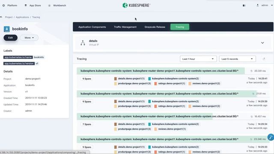This screenshot has height=154, width=274.
Task: Click reviews.demo-project1(2) in 14:29:41 trace
Action: point(206,83)
